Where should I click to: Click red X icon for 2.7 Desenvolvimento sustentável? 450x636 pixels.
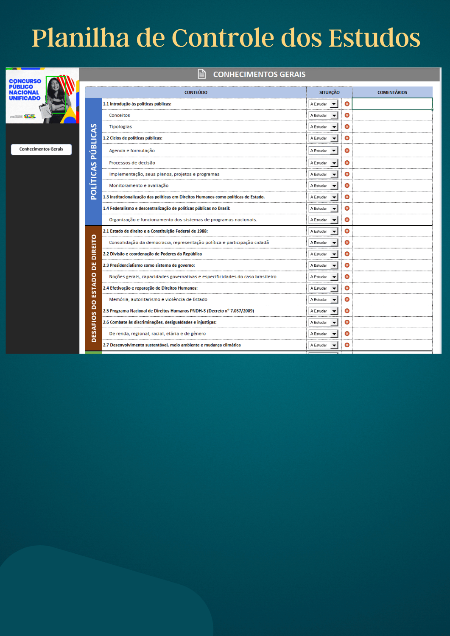click(x=347, y=345)
